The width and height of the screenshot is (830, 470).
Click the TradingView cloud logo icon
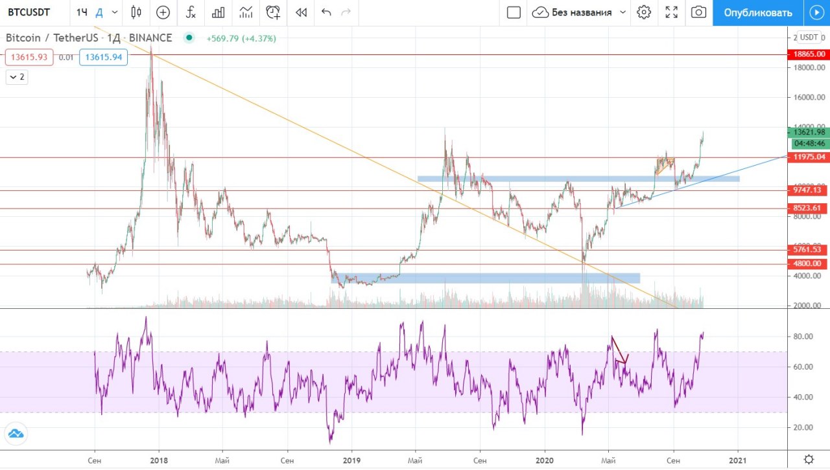15,434
